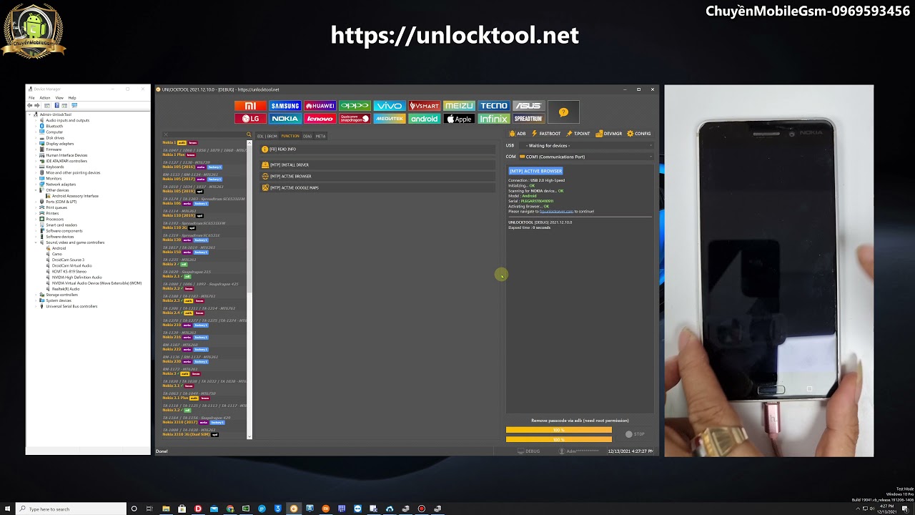This screenshot has width=915, height=515.
Task: Select the Apple brand logo
Action: point(459,119)
